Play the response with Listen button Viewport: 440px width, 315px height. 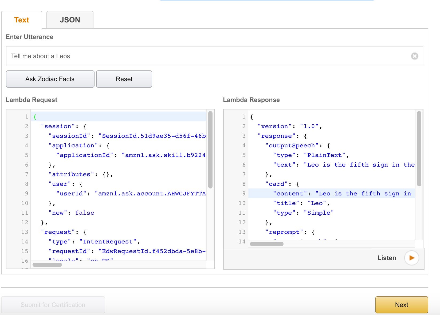coord(411,258)
